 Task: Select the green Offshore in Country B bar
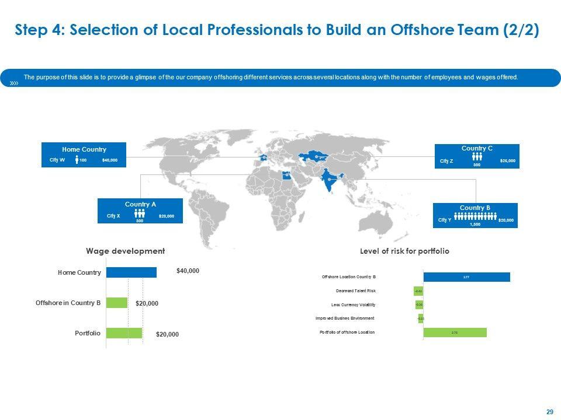pos(117,303)
